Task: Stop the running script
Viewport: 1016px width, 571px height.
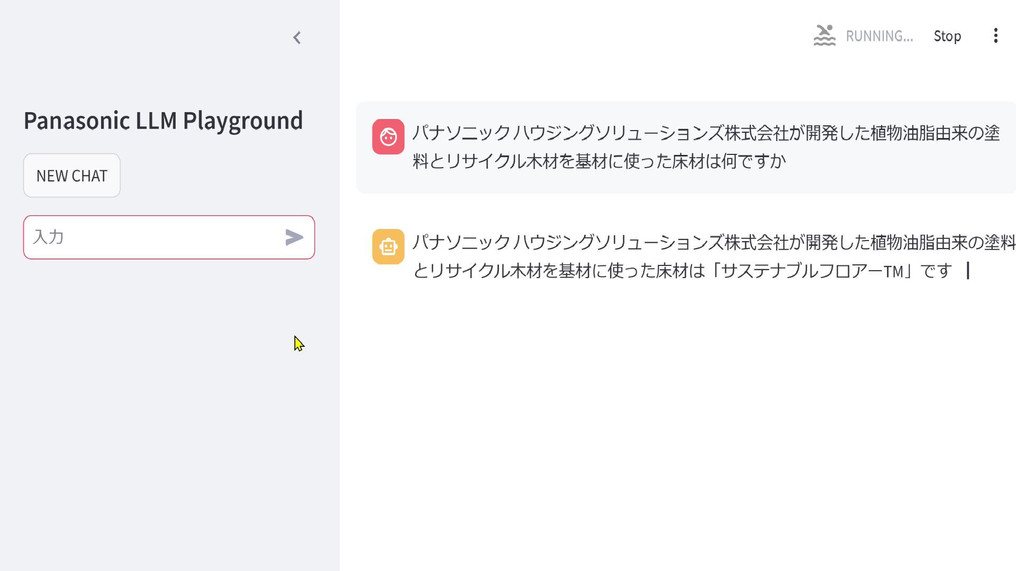Action: click(947, 36)
